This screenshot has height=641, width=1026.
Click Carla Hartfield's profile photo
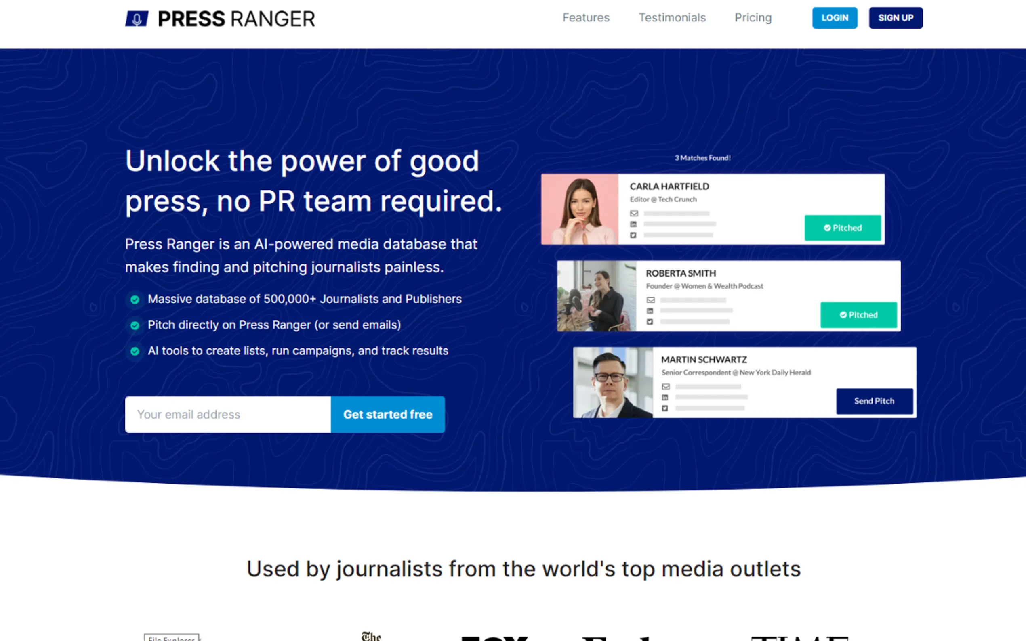click(579, 209)
